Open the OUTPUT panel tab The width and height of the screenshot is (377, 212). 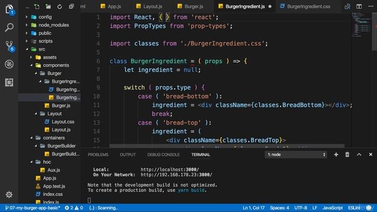128,154
